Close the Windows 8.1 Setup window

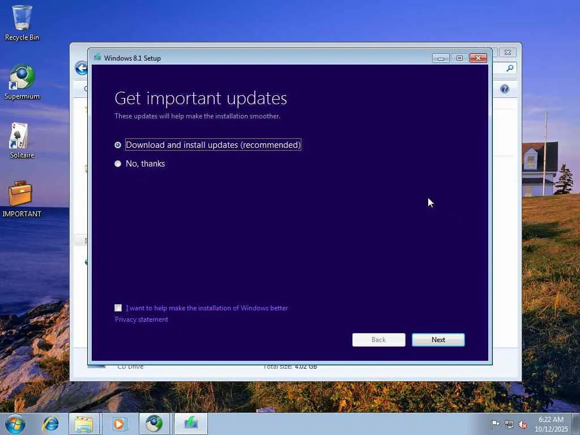tap(478, 58)
